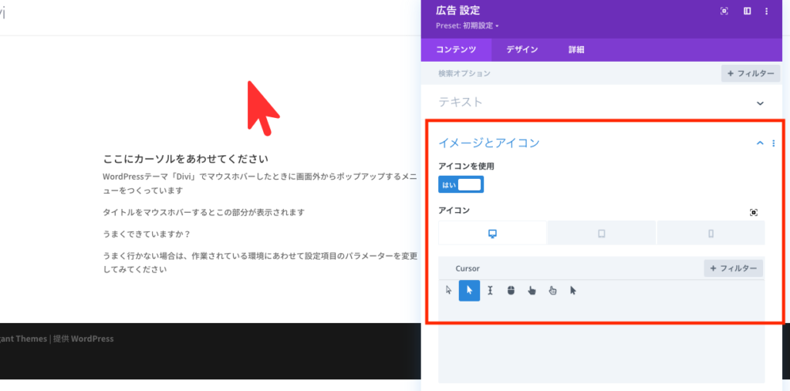The image size is (790, 391).
Task: Switch to the phone view tab
Action: 711,234
